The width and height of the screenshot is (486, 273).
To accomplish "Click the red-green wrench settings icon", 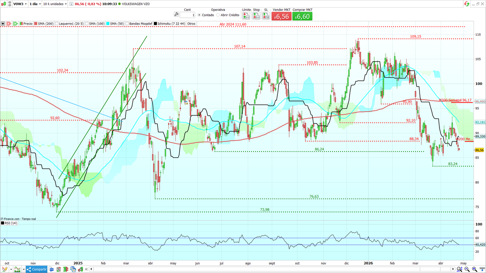I will (x=80, y=269).
